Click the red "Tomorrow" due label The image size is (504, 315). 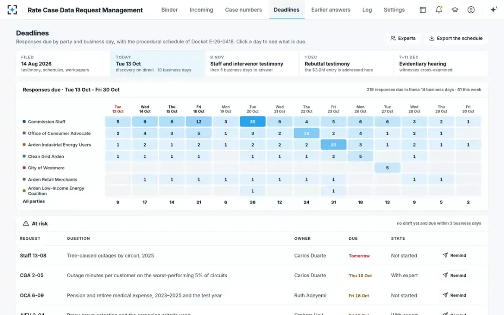tap(359, 256)
